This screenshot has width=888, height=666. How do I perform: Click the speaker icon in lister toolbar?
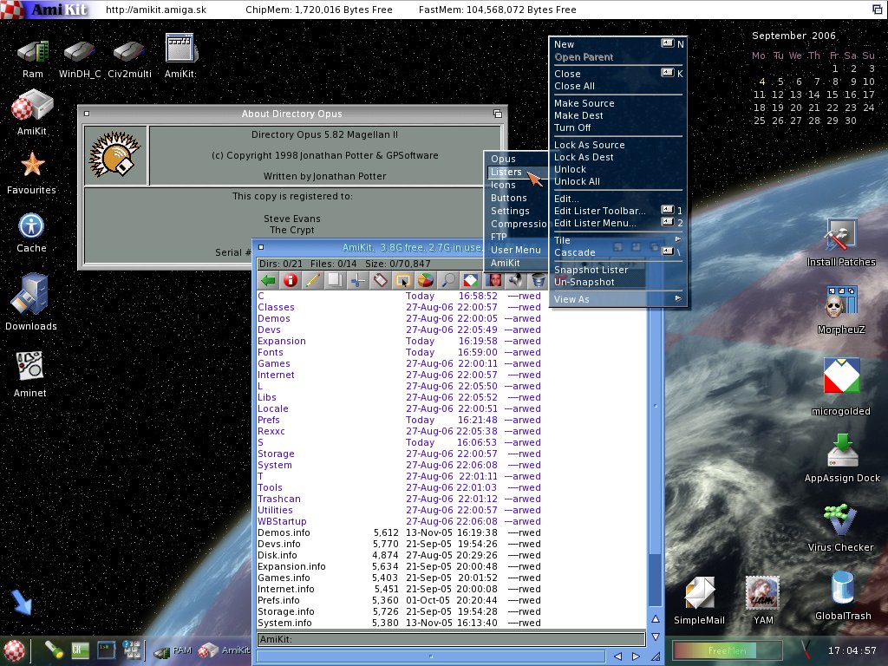(515, 280)
